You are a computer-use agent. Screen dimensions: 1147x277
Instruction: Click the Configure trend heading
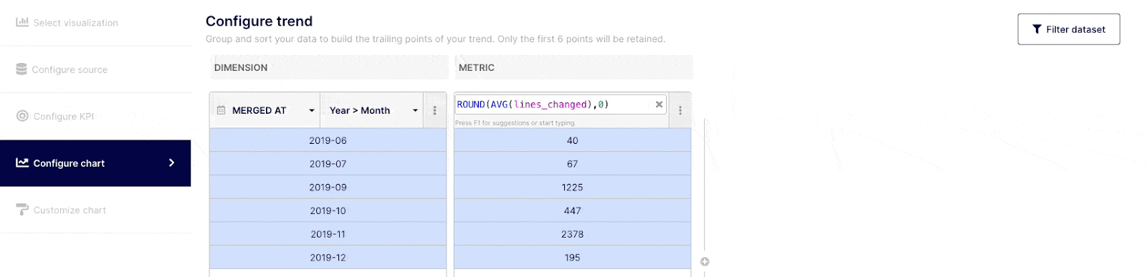coord(259,21)
